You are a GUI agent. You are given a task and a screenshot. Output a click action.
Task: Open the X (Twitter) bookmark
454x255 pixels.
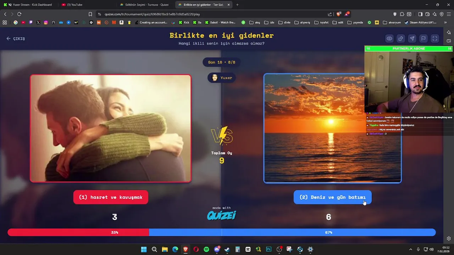coord(38,22)
